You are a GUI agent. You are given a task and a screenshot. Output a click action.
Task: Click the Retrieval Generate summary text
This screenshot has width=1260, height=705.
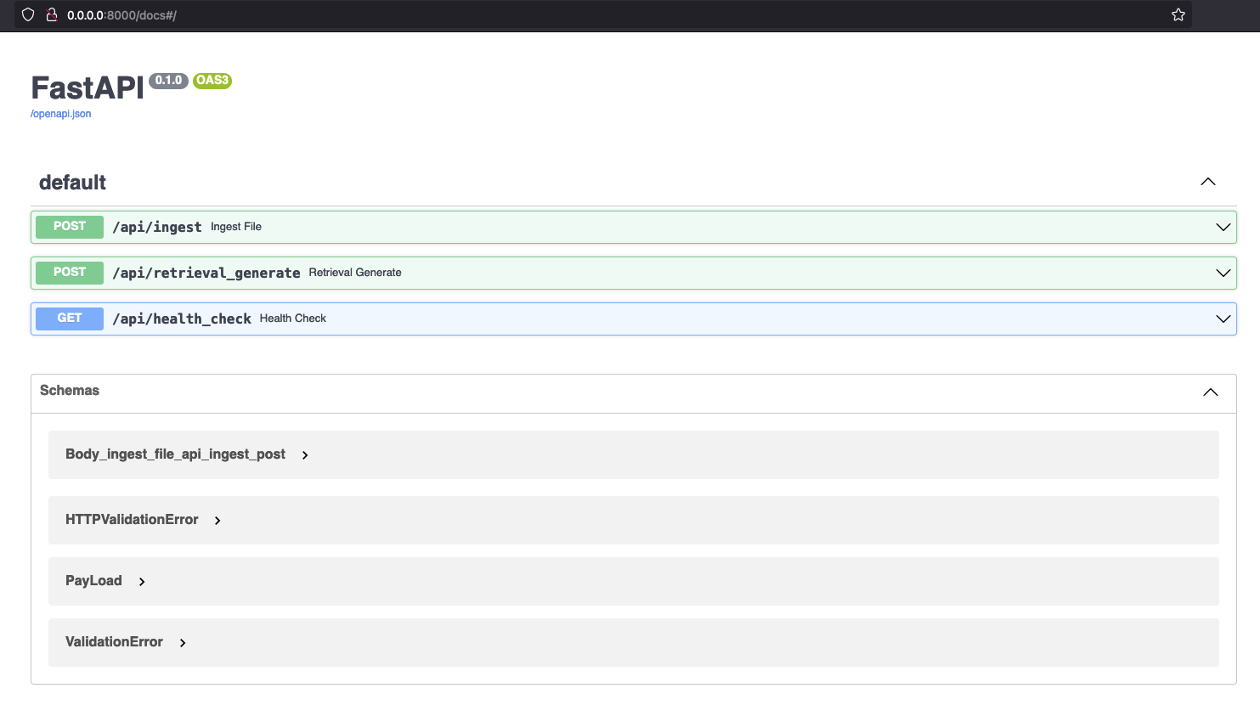coord(355,273)
